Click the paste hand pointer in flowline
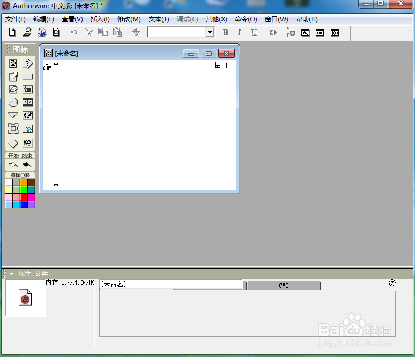415x357 pixels. 48,67
